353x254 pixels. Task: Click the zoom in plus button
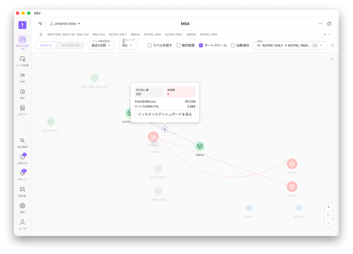point(329,207)
